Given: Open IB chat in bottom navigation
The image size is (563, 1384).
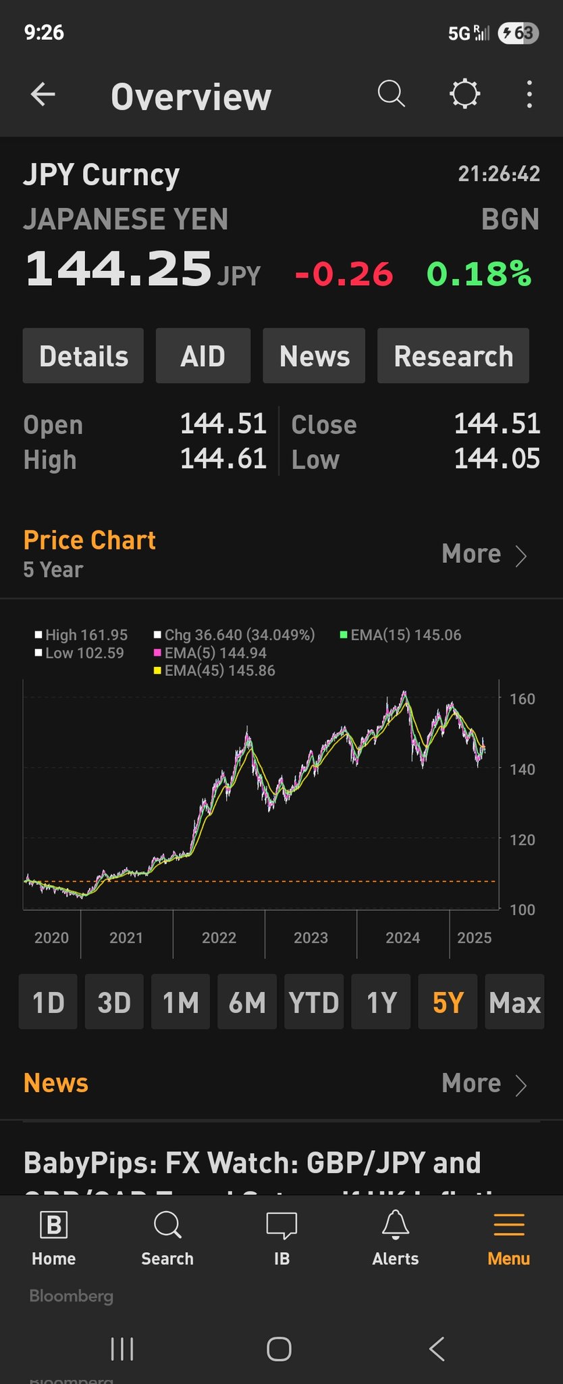Looking at the screenshot, I should [x=281, y=1238].
